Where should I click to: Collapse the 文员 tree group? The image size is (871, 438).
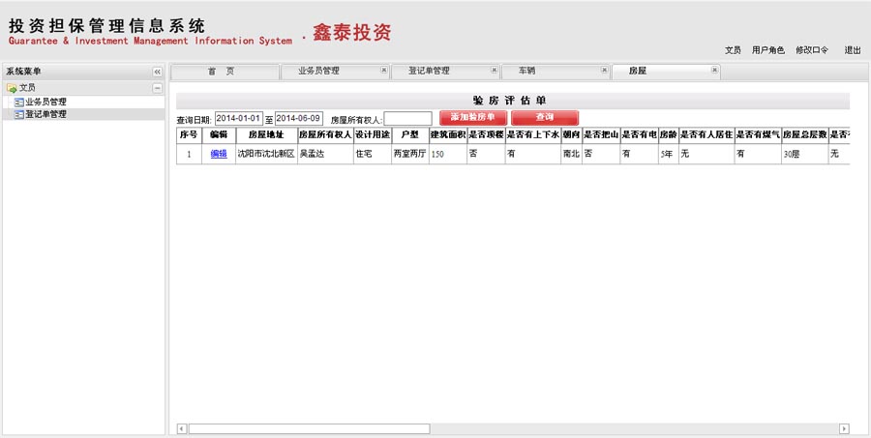[x=157, y=88]
